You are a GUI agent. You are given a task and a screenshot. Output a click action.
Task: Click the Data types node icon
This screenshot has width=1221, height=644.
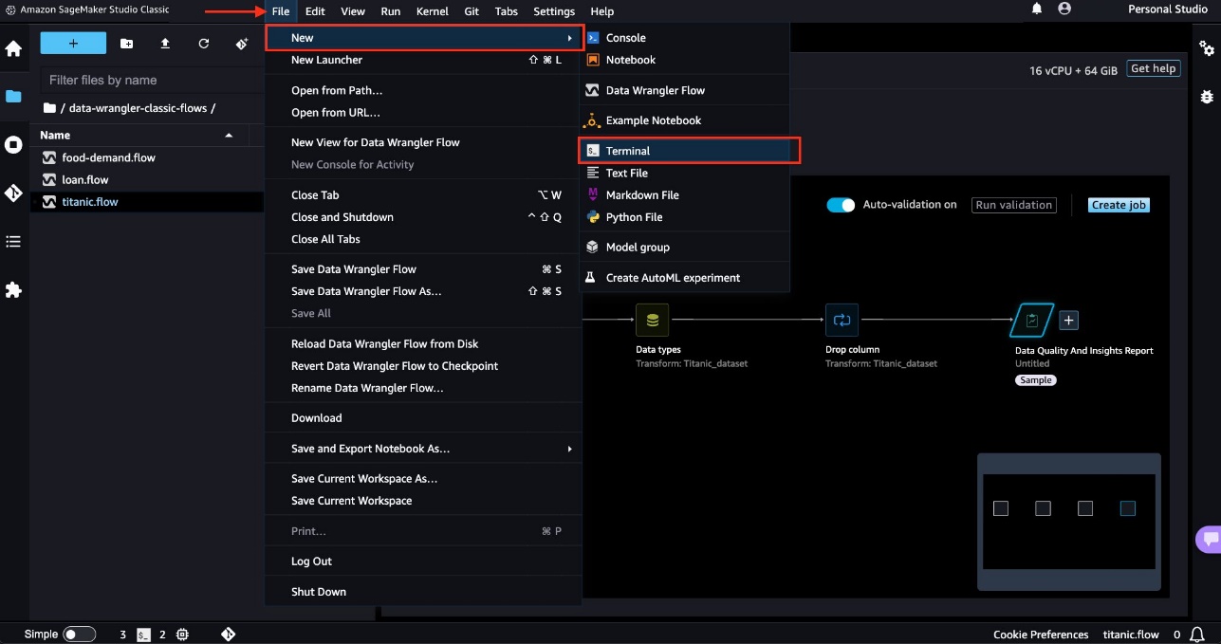pyautogui.click(x=652, y=321)
